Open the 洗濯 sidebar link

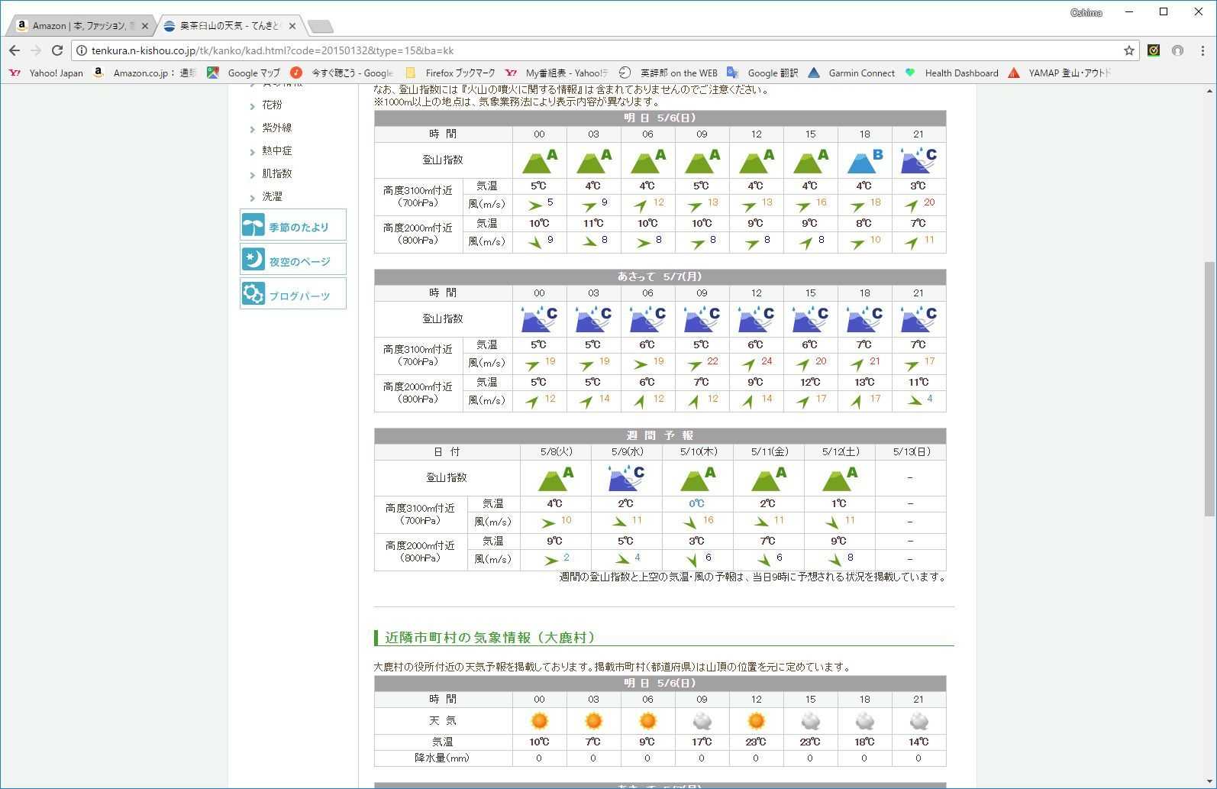[x=272, y=196]
